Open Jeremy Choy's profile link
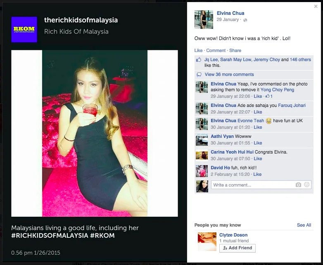This screenshot has width=323, height=265. (x=267, y=59)
